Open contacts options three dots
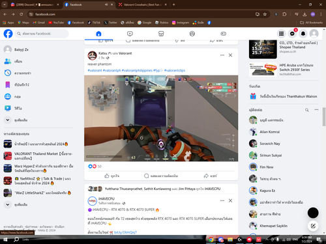The width and height of the screenshot is (326, 244). pyautogui.click(x=316, y=110)
